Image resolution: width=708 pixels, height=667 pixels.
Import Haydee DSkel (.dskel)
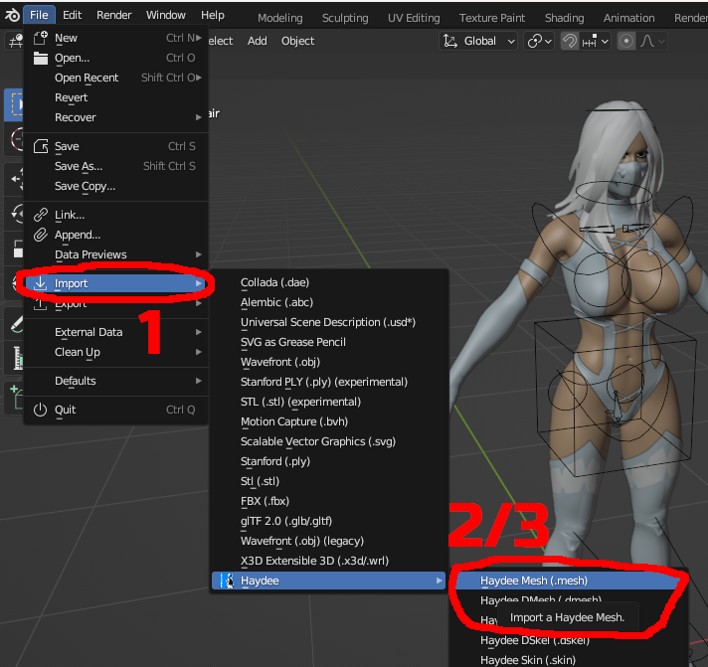[x=570, y=641]
